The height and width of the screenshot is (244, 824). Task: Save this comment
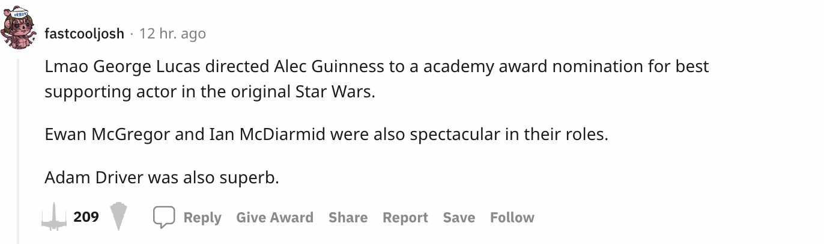(x=459, y=218)
